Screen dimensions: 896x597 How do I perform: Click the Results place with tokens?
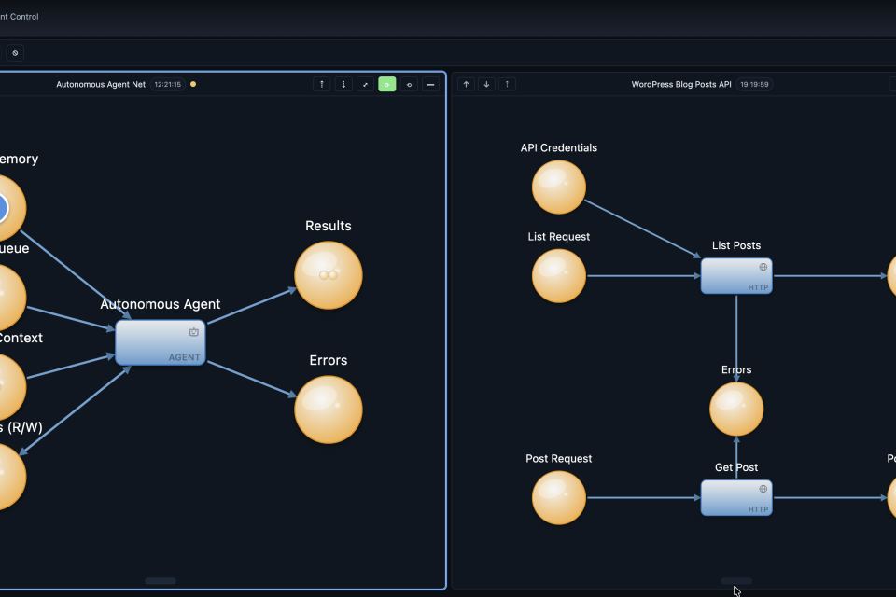(x=329, y=275)
